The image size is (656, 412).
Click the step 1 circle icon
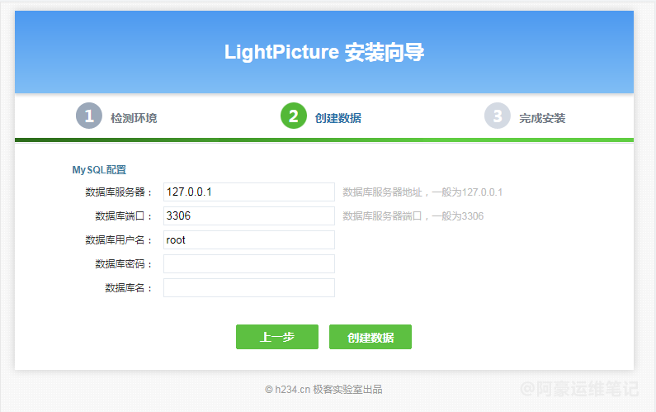[89, 116]
